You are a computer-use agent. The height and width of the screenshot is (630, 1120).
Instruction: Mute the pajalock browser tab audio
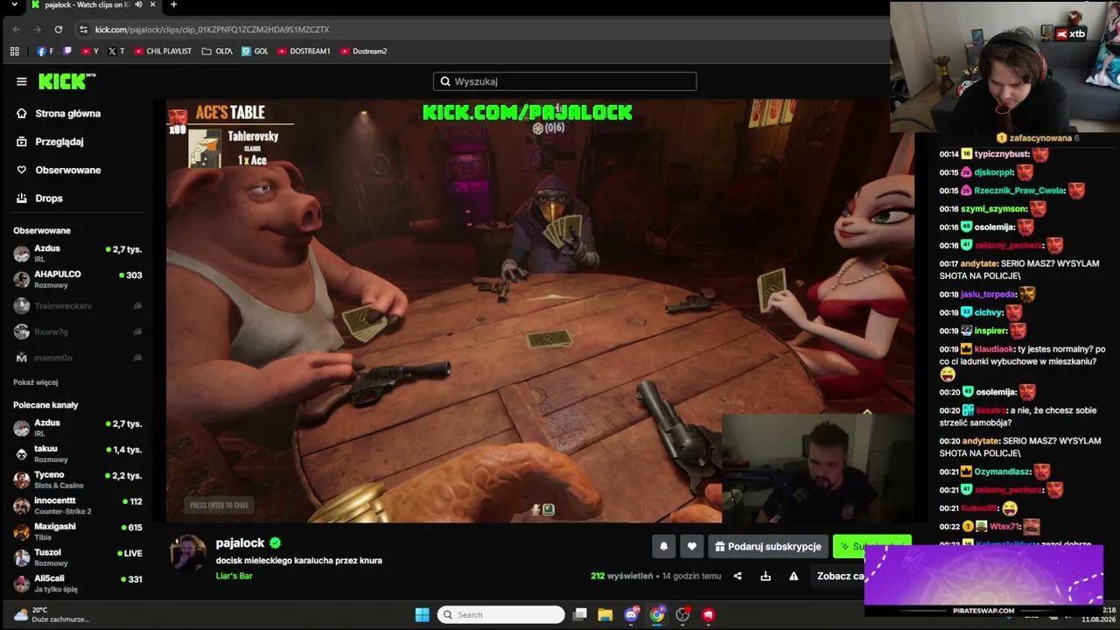138,5
